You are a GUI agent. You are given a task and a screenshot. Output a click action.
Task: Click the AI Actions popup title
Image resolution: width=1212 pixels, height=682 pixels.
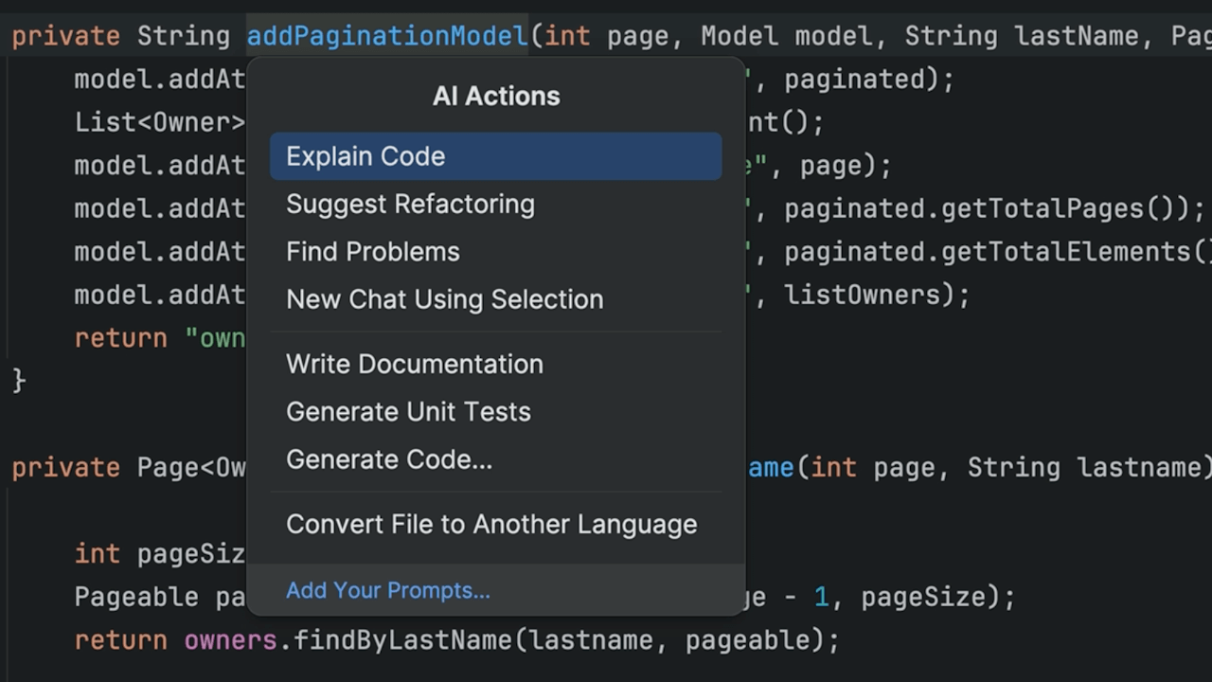tap(495, 96)
